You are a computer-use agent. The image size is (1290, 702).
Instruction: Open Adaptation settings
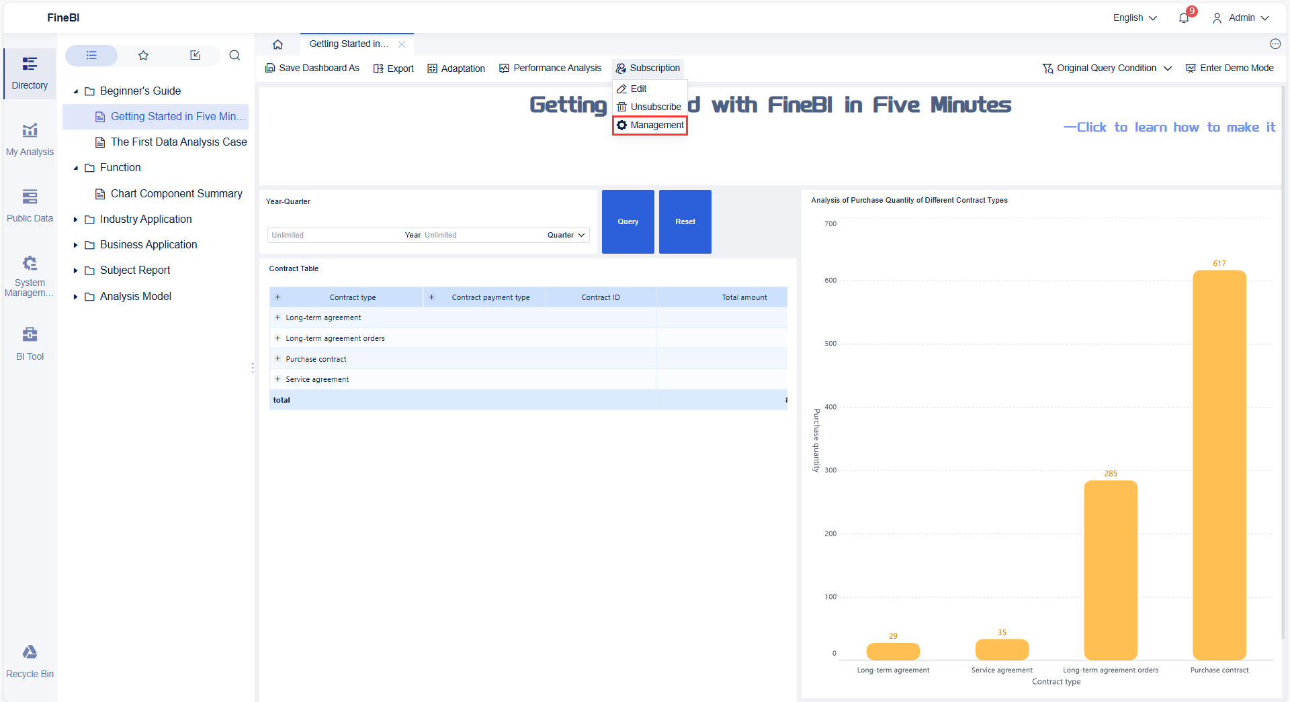tap(456, 68)
